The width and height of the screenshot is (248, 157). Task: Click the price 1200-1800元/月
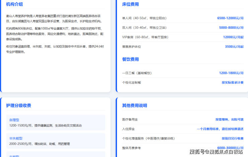coord(231,73)
